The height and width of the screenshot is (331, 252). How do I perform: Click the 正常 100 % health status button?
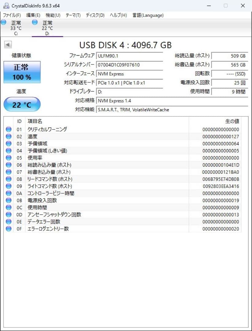pyautogui.click(x=22, y=72)
